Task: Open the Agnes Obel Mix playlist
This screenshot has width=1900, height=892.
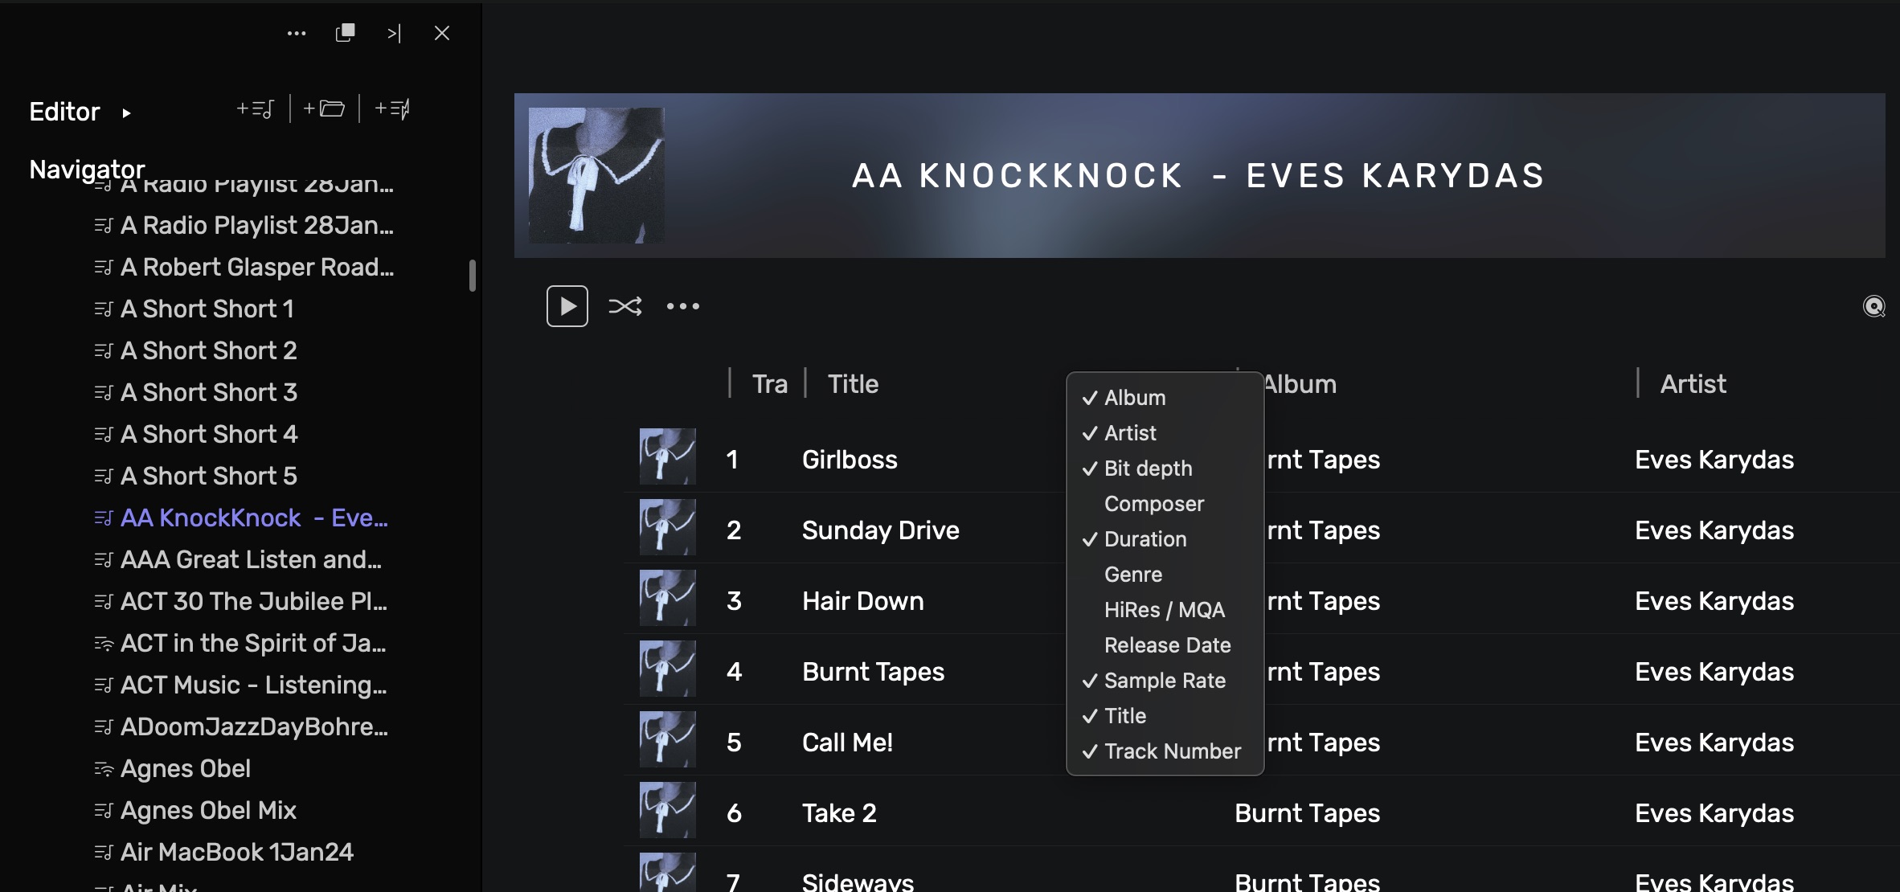Action: tap(208, 810)
